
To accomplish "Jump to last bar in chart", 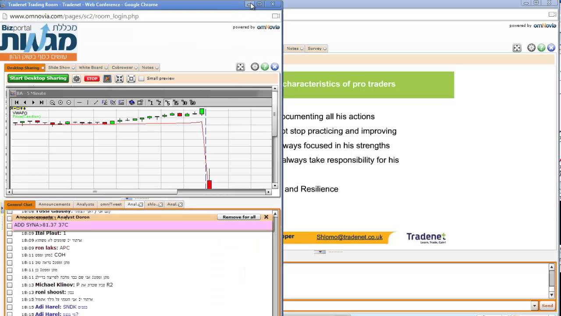I will click(42, 103).
